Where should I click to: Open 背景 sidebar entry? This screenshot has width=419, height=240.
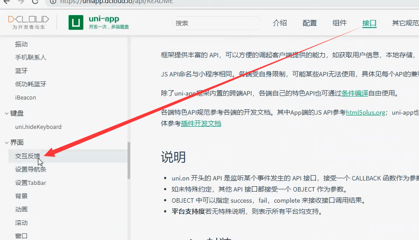tap(21, 196)
